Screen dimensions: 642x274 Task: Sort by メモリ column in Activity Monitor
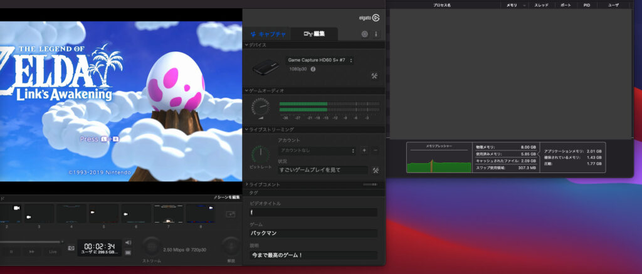coord(512,5)
